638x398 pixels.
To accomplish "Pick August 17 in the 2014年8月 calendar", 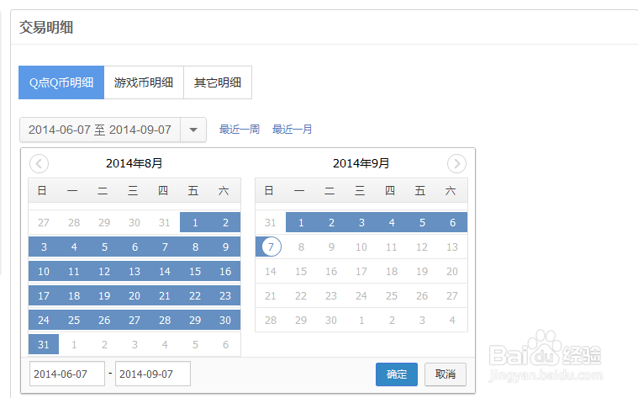I will coord(44,295).
